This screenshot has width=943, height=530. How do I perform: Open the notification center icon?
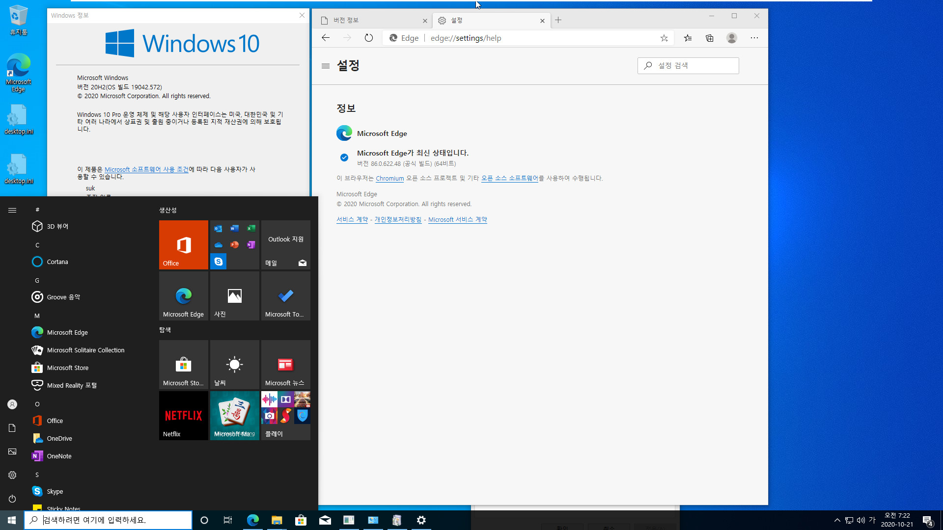(x=927, y=520)
